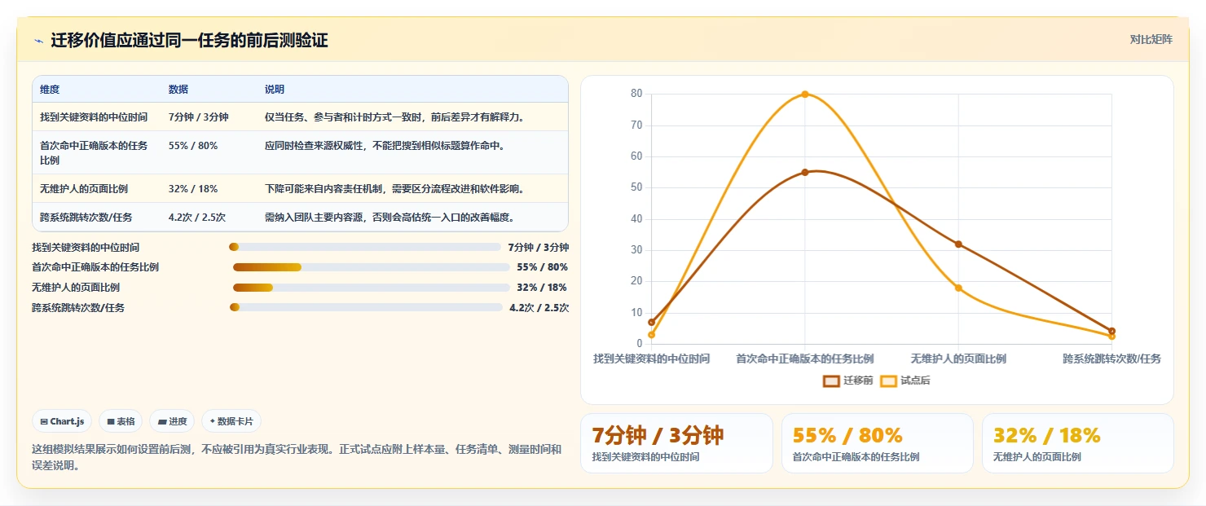Click the 迁移前 legend color swatch
Screen dimensions: 1206x506
click(831, 381)
